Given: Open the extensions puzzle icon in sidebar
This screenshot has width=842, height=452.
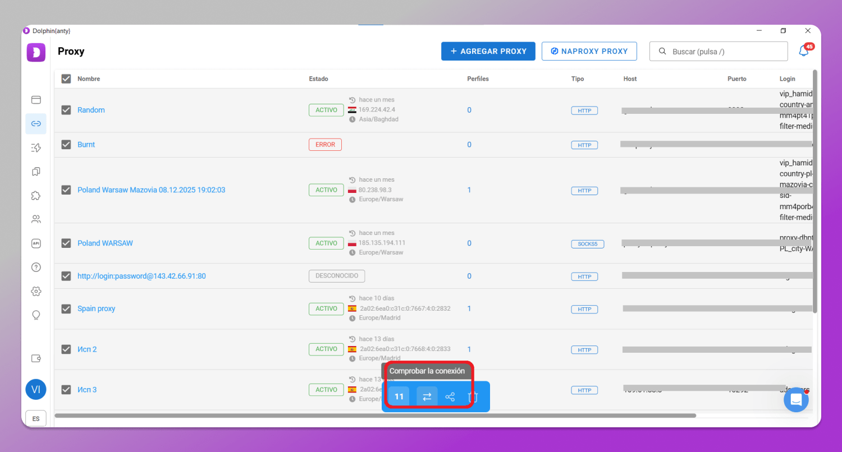Looking at the screenshot, I should coord(36,196).
